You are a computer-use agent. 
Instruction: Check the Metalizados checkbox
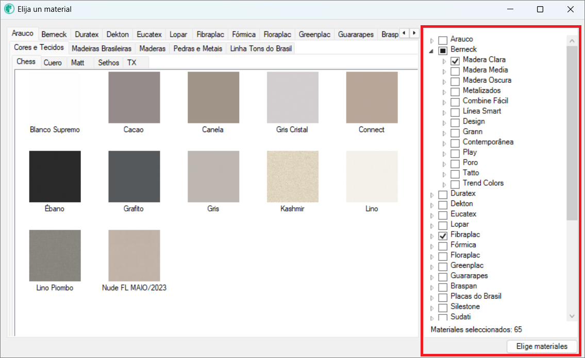[455, 91]
